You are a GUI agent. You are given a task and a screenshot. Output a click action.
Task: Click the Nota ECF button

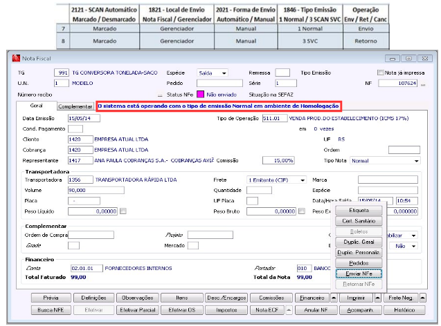click(x=267, y=310)
